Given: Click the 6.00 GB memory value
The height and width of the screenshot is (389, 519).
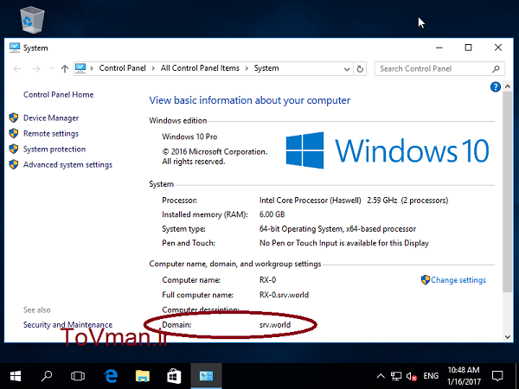Looking at the screenshot, I should click(272, 214).
